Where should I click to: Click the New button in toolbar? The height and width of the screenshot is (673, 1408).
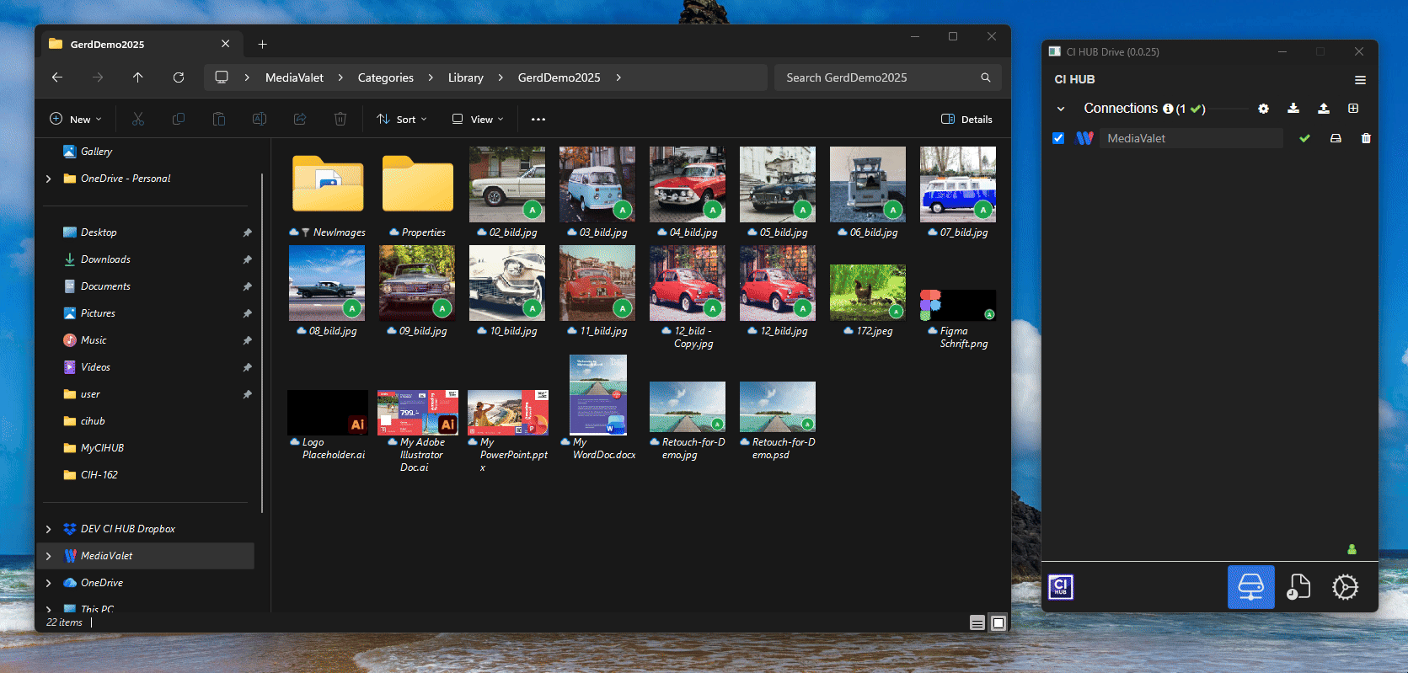coord(76,120)
